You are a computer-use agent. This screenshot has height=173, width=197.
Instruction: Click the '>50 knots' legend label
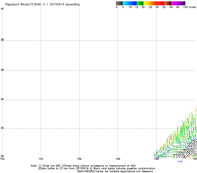[189, 7]
